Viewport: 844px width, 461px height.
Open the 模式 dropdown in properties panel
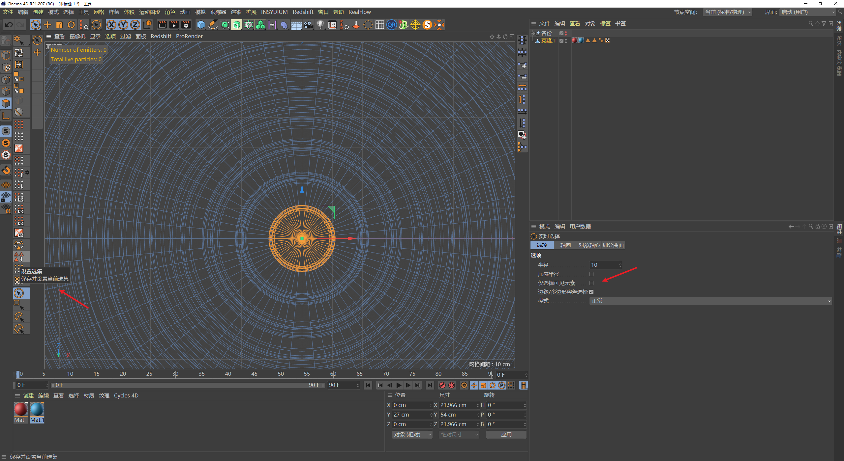pyautogui.click(x=710, y=301)
